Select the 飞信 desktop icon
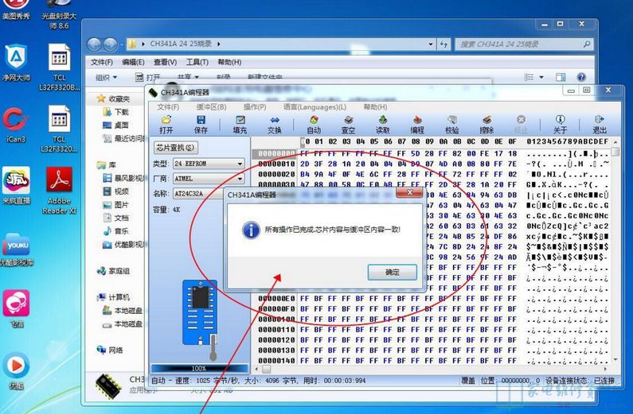The height and width of the screenshot is (414, 633). tap(16, 308)
